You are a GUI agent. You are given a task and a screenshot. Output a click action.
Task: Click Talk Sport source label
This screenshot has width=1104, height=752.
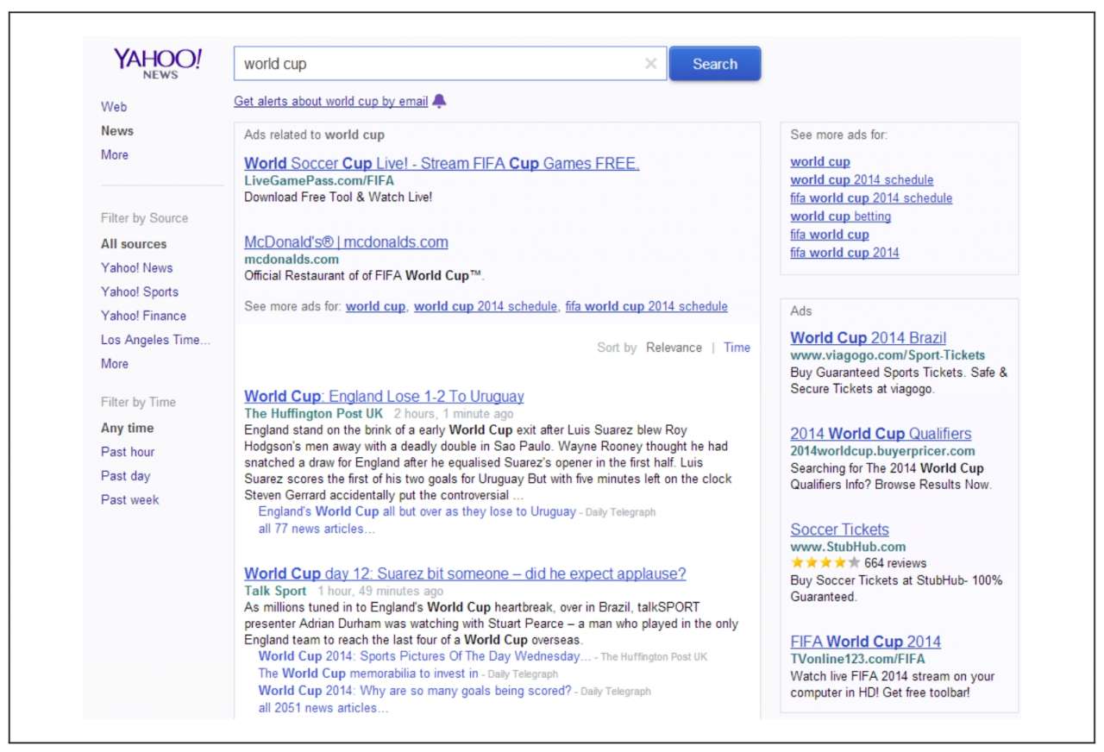pos(275,591)
